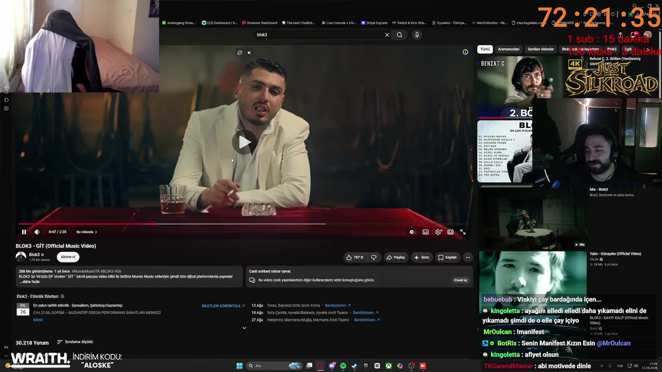Open Bandsintown link for 18 Ağu Ayvalık event
Screen dimensions: 662x372
(366, 313)
